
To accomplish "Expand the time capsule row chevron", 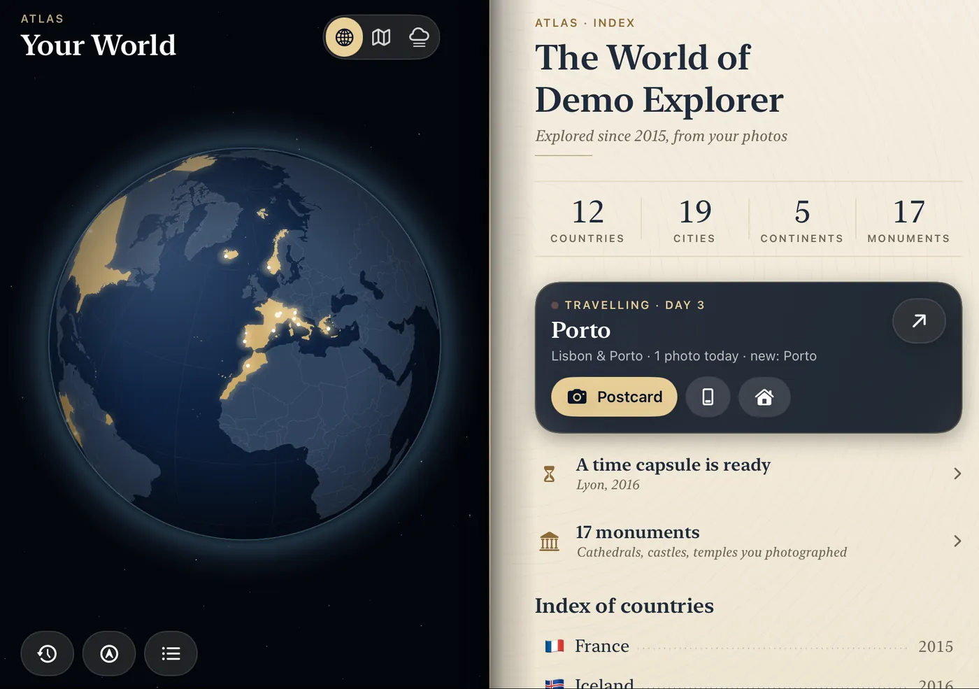I will tap(957, 474).
